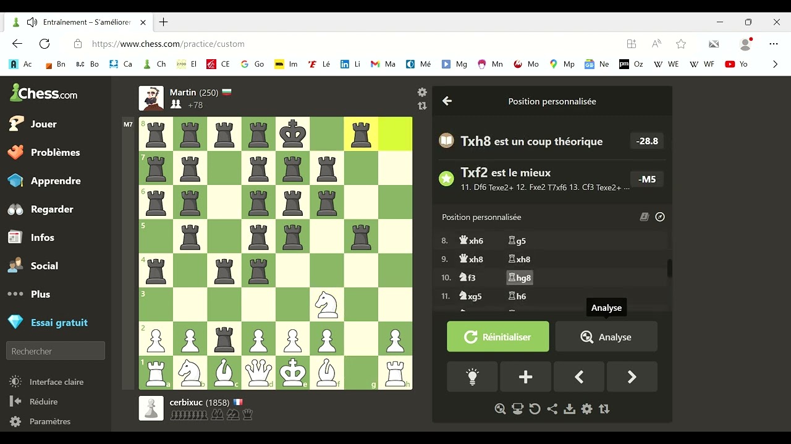Click the Txh8 opening book icon

[446, 141]
